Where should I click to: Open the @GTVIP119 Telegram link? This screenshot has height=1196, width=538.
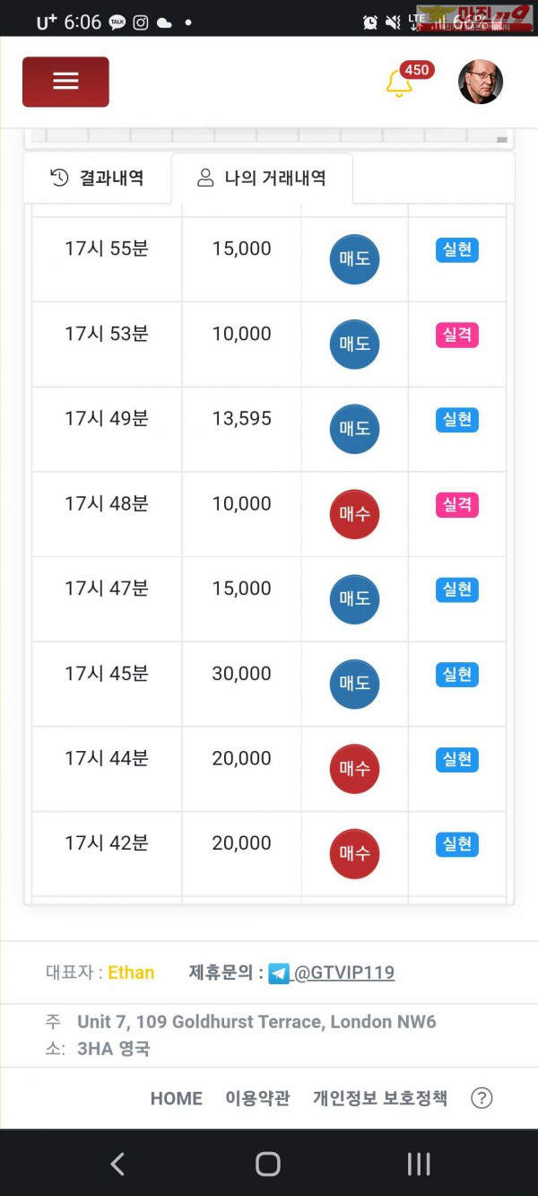click(344, 973)
